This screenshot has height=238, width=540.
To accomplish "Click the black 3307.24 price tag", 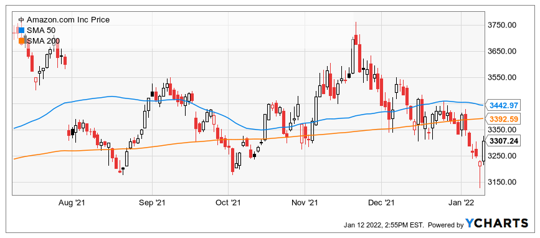I will coord(504,141).
